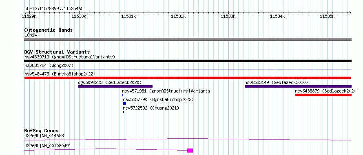Select the short red nsv6438879 variant bar
The height and width of the screenshot is (155, 363).
(323, 95)
